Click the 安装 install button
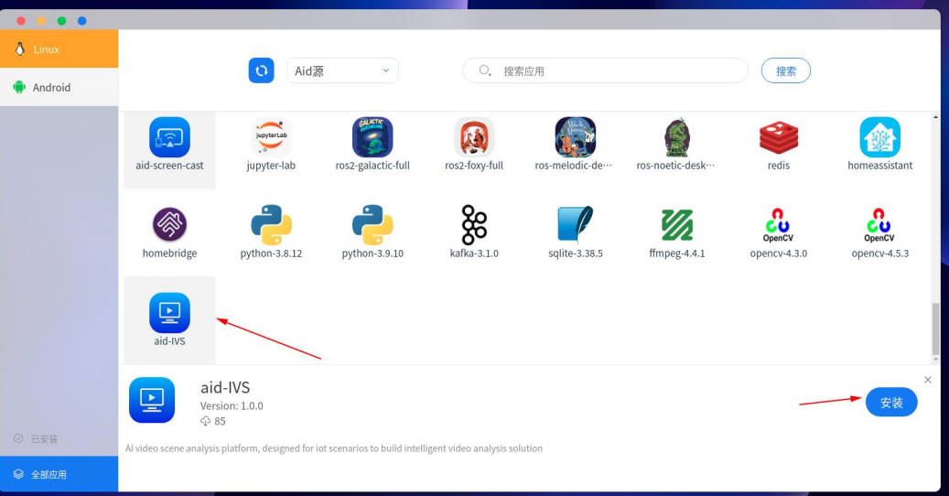 click(x=891, y=403)
